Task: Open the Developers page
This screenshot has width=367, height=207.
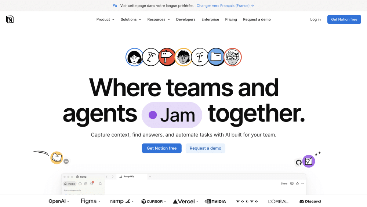Action: click(186, 19)
